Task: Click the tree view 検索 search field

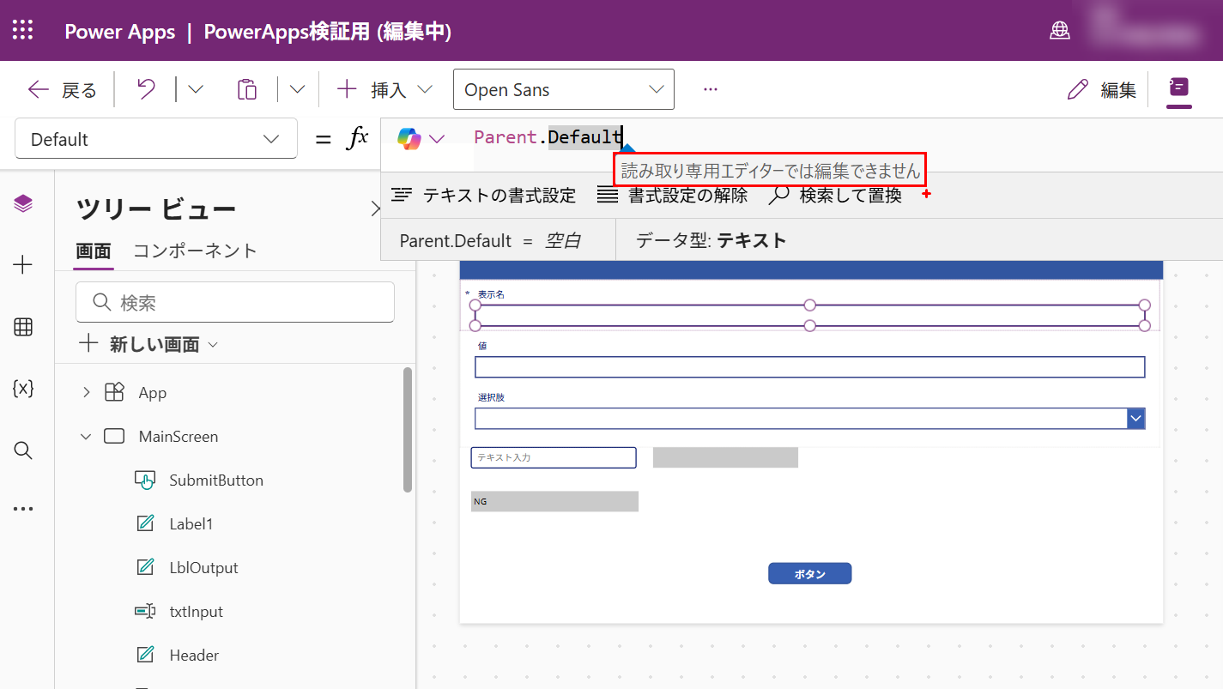Action: (235, 303)
